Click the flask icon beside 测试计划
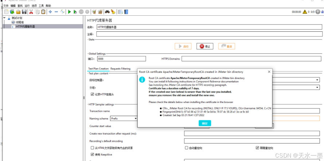This screenshot has width=324, height=161. [9, 18]
